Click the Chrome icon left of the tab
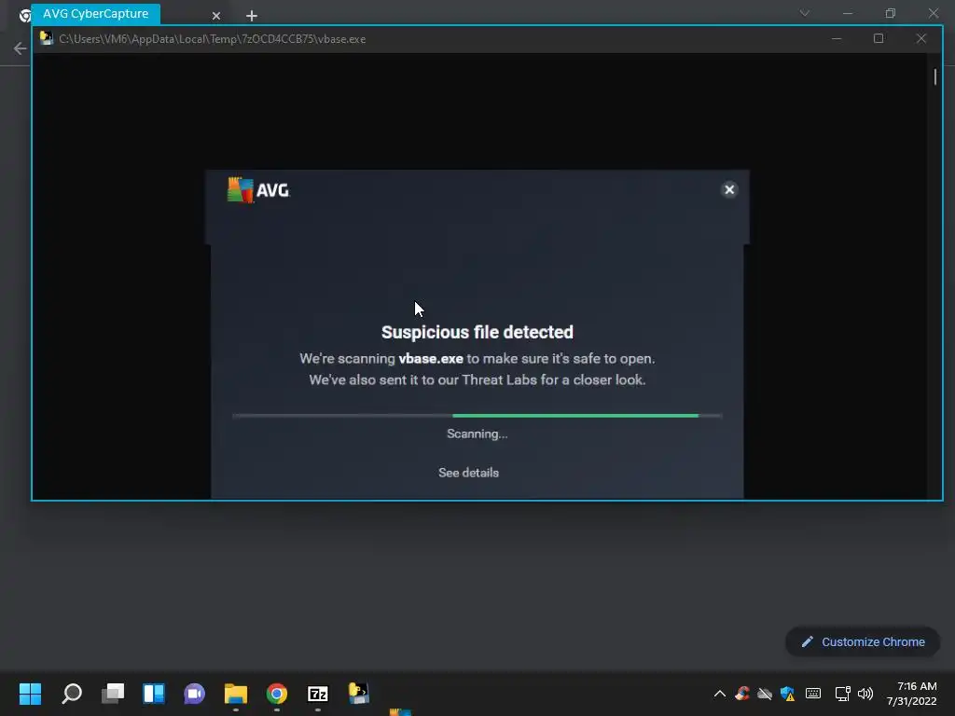Screen dimensions: 955x716 (25, 16)
